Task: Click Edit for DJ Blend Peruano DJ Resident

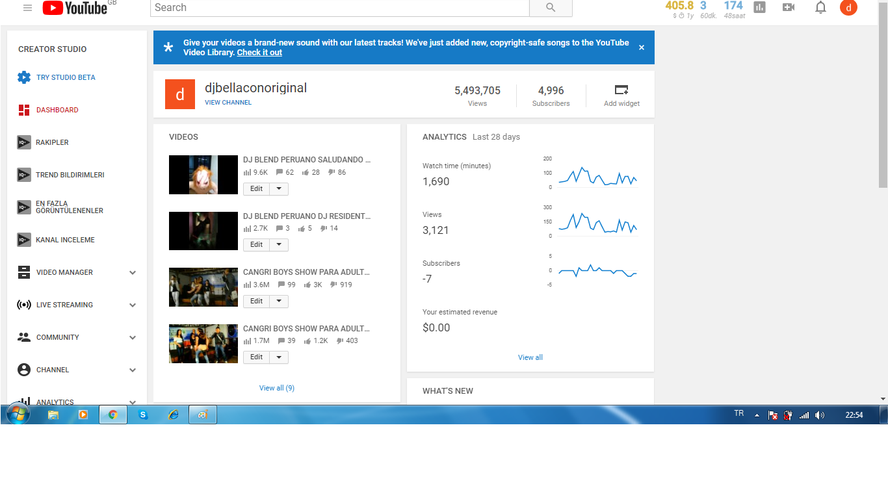Action: (x=257, y=245)
